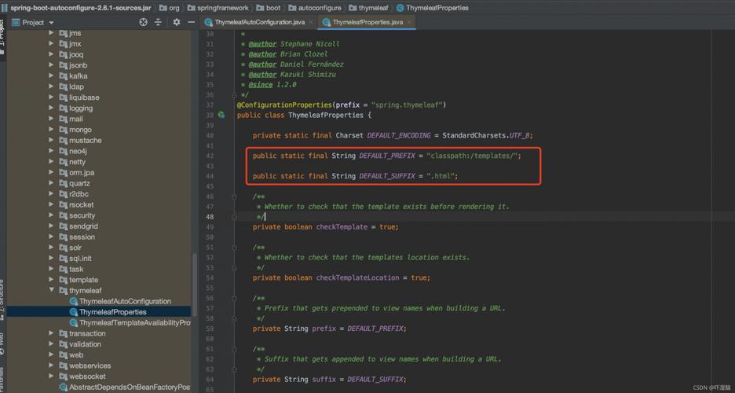This screenshot has width=735, height=393.
Task: Click the thymeleaf folder icon in breadcrumb
Action: tap(353, 7)
